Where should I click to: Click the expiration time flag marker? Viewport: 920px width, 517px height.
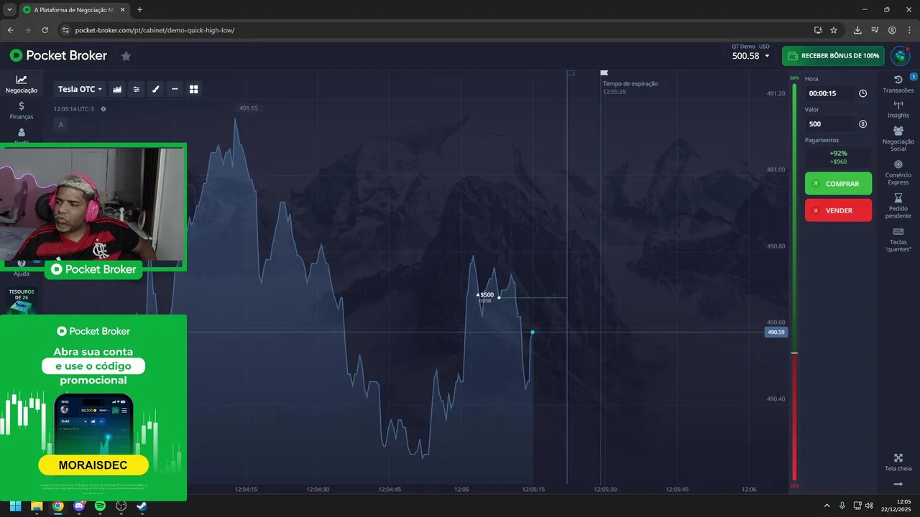pos(604,73)
